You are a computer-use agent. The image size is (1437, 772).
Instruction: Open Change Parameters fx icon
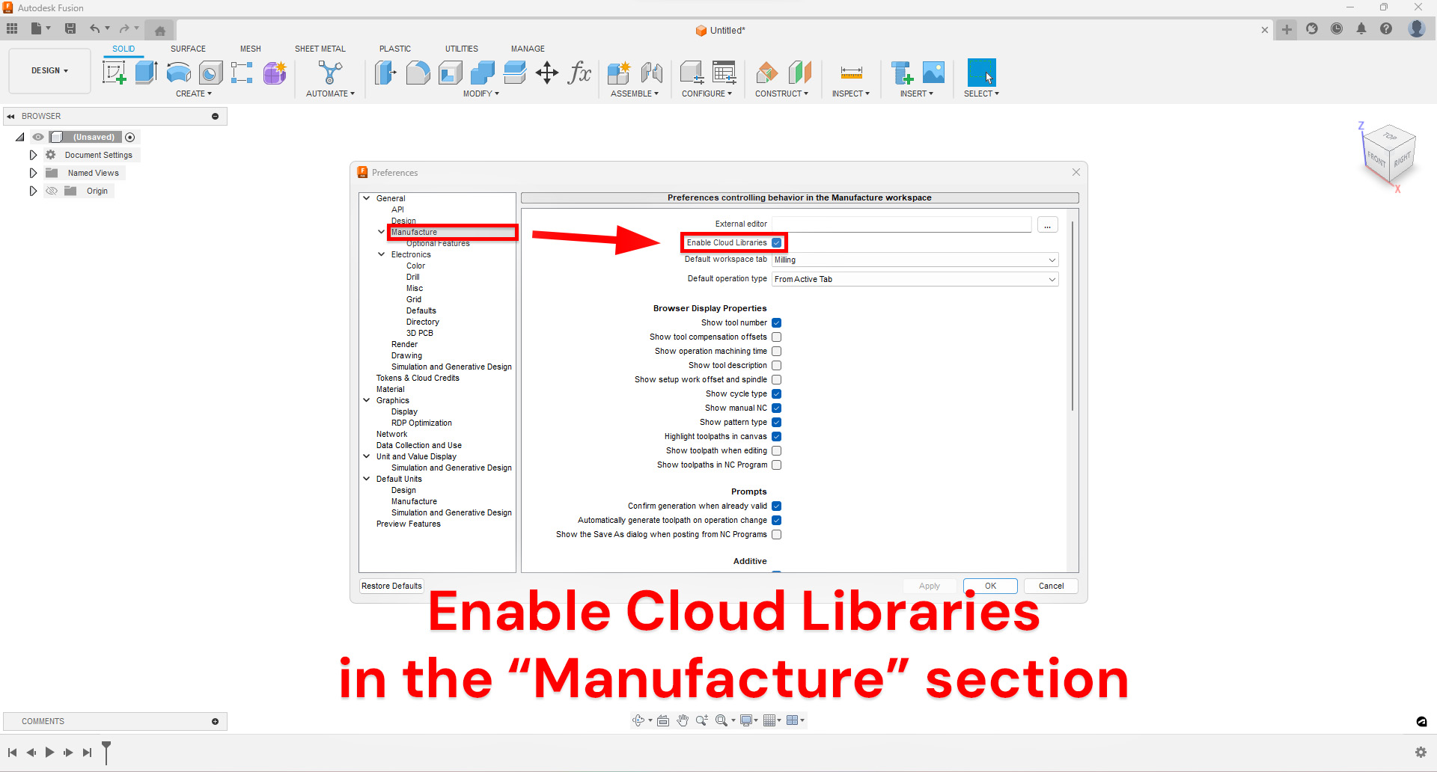point(579,73)
